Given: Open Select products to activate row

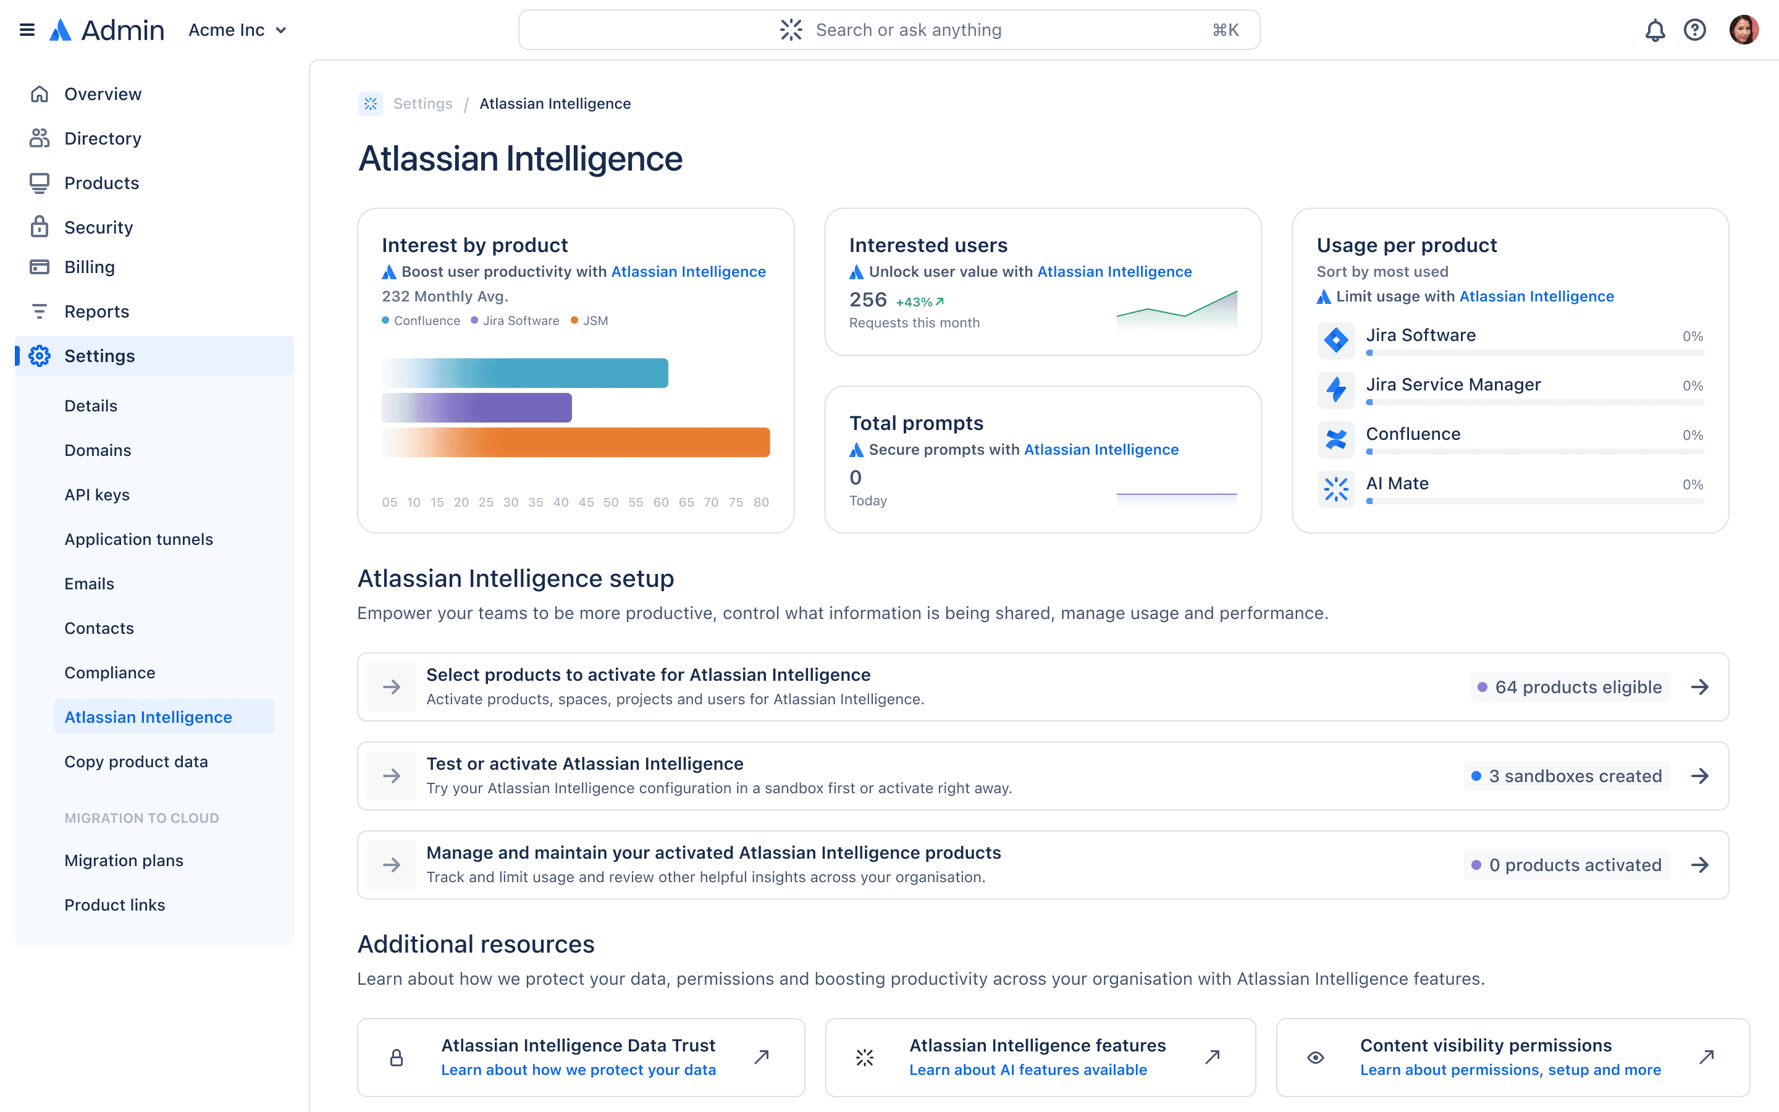Looking at the screenshot, I should pyautogui.click(x=1043, y=687).
